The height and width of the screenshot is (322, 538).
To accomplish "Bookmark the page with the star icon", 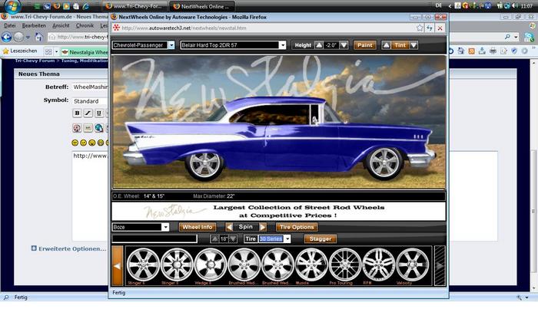I will (x=420, y=28).
